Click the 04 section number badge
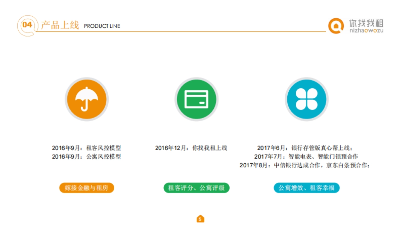 click(27, 25)
